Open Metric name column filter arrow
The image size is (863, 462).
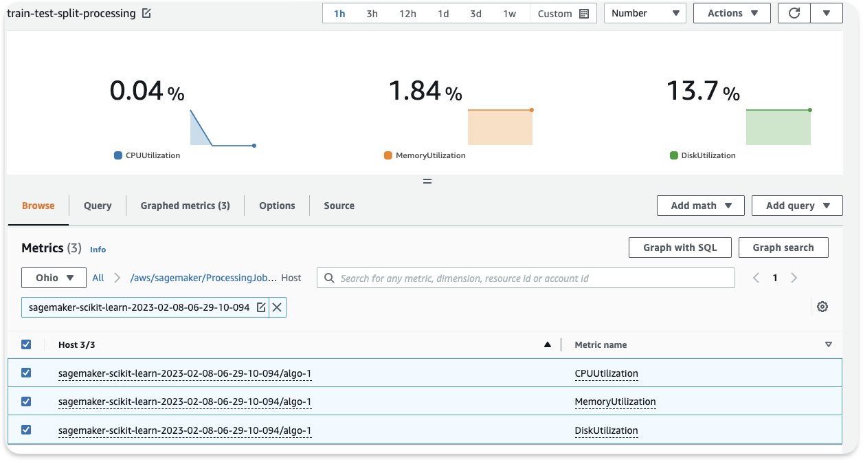[x=829, y=345]
